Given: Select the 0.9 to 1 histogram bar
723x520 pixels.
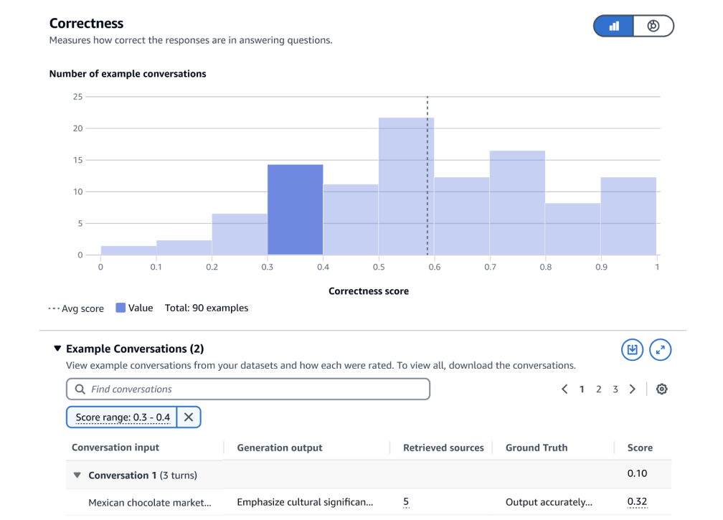Looking at the screenshot, I should click(628, 216).
